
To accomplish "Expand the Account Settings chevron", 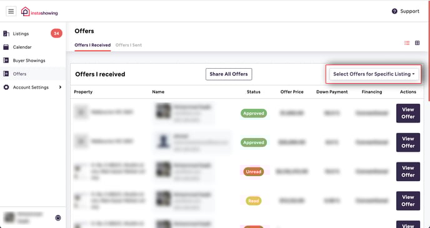I will [x=60, y=87].
